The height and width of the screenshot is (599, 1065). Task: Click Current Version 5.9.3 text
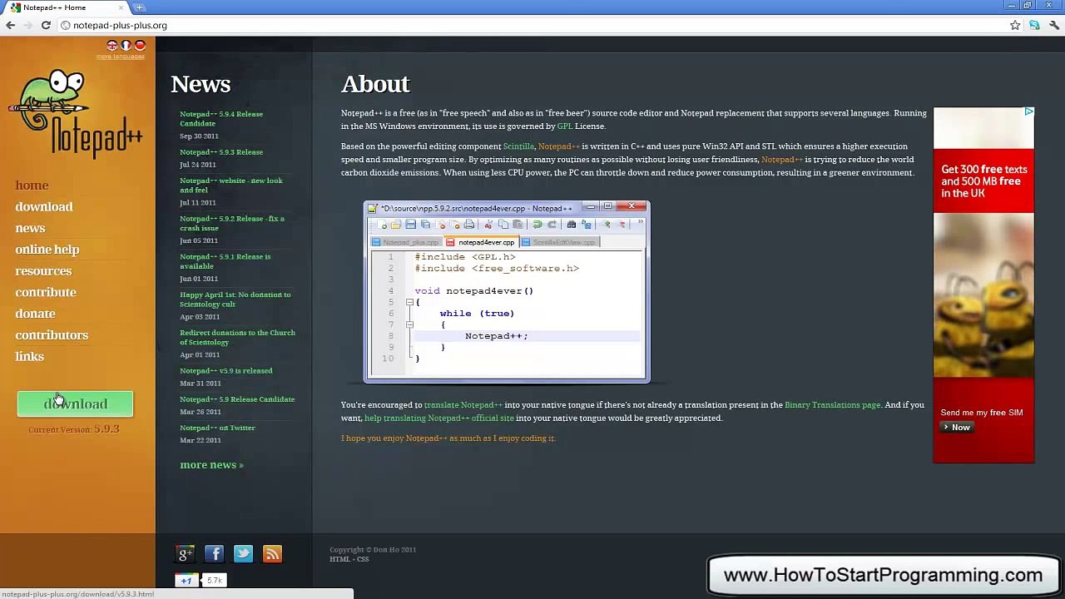tap(74, 429)
